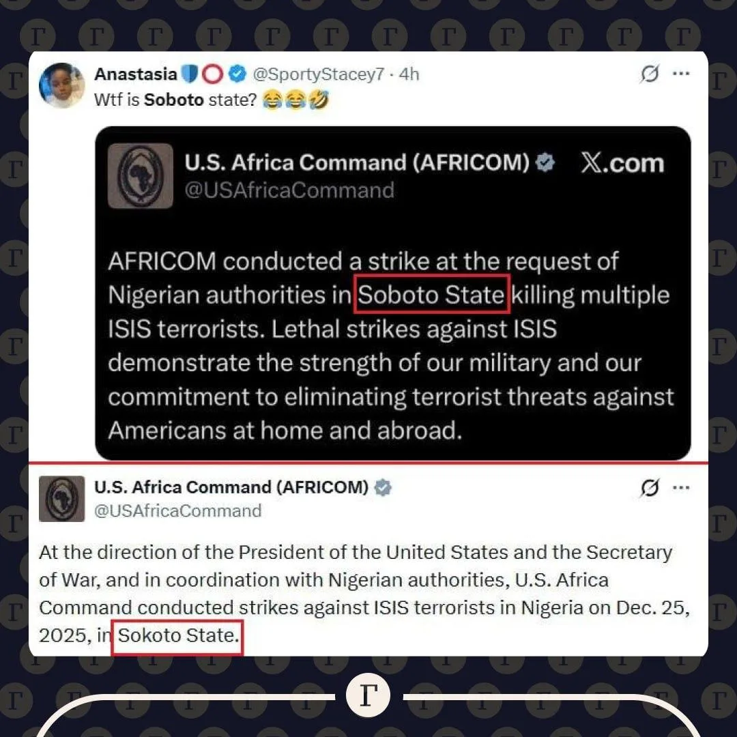Open the three-dot menu on Anastasia's post

tap(681, 74)
